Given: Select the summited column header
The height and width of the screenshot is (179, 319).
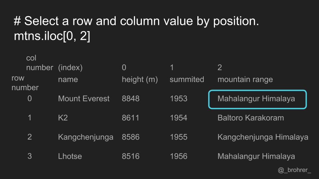Looking at the screenshot, I should tap(187, 79).
